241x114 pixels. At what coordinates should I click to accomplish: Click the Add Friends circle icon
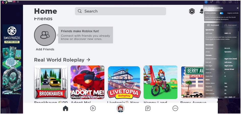coord(45,35)
